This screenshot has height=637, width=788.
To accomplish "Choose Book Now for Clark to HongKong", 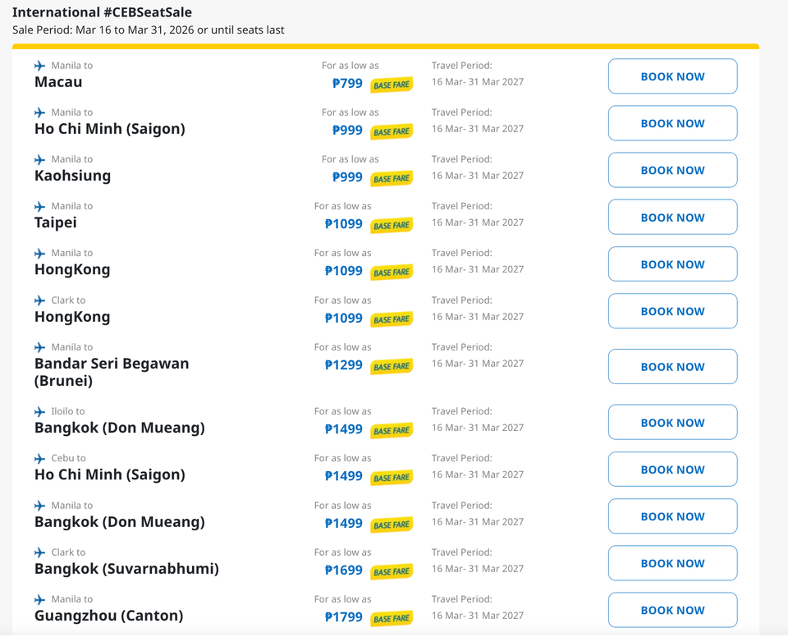I will point(672,311).
